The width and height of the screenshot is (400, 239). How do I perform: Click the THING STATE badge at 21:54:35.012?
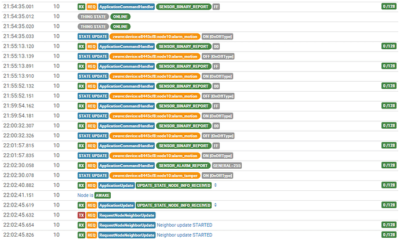(x=93, y=17)
